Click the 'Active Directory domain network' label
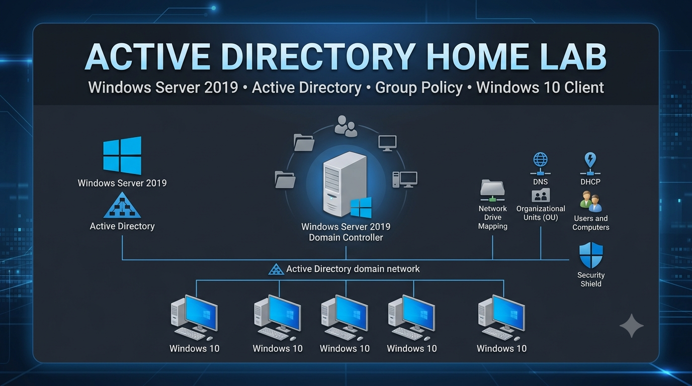Screen dimensions: 692x386 [x=353, y=269]
